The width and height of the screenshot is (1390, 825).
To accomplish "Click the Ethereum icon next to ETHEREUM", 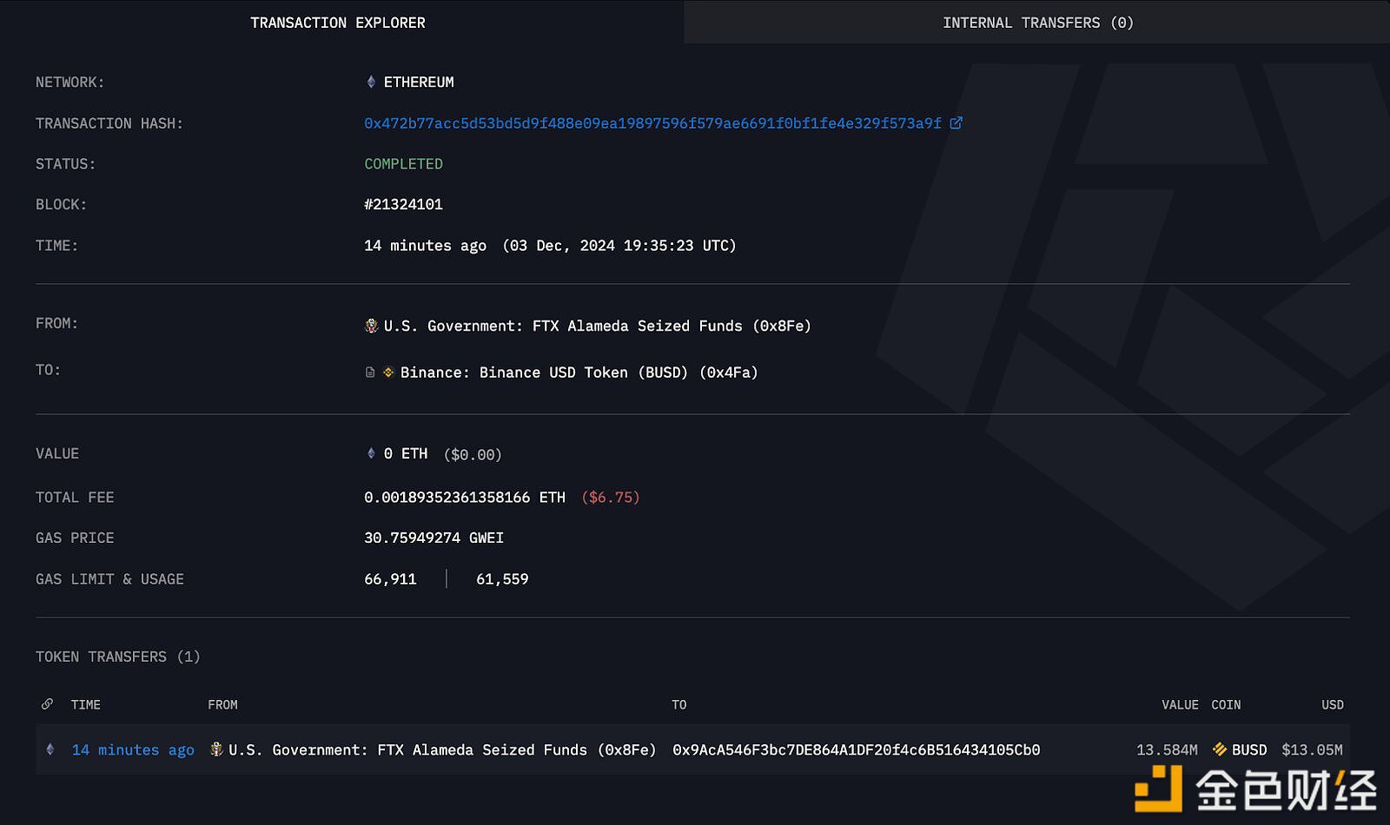I will point(371,82).
